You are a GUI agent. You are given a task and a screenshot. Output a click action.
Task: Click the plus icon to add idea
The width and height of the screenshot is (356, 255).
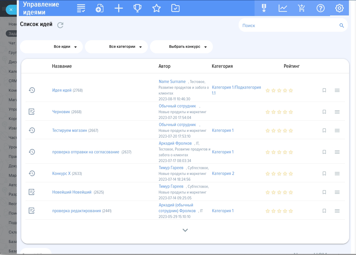pos(118,8)
